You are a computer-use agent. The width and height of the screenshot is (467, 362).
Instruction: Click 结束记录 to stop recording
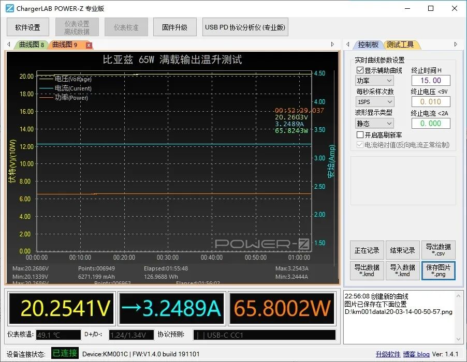pos(403,250)
